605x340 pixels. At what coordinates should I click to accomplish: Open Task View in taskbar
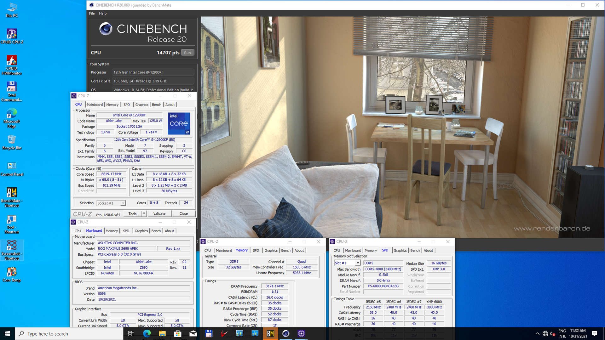(131, 333)
